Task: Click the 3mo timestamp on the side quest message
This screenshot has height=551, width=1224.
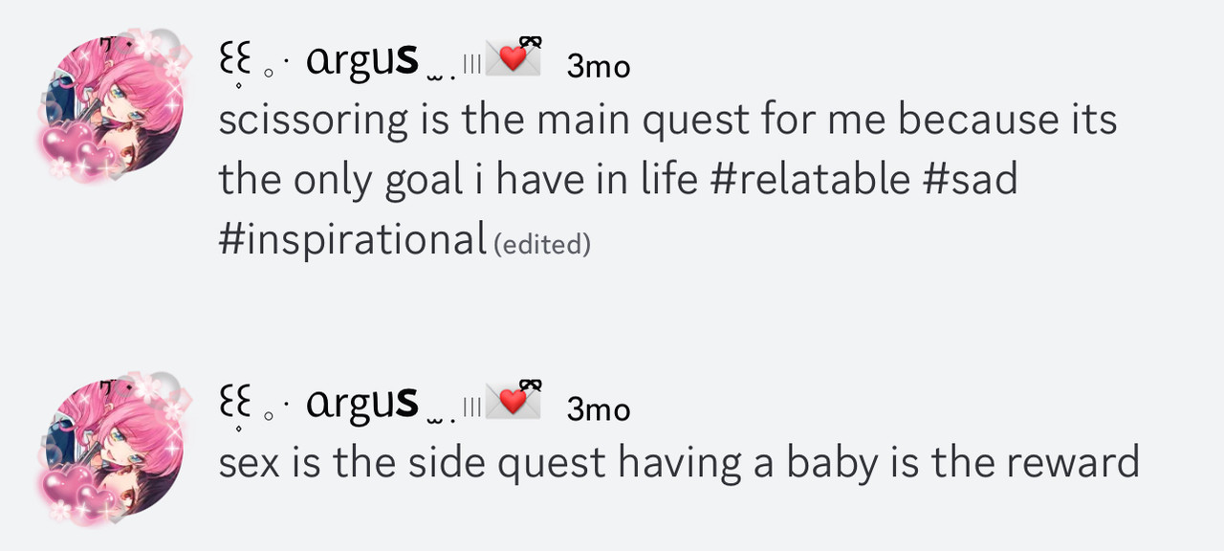Action: pos(599,408)
